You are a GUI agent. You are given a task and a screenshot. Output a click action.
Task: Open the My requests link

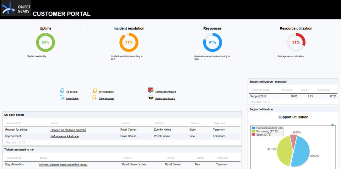click(x=106, y=92)
